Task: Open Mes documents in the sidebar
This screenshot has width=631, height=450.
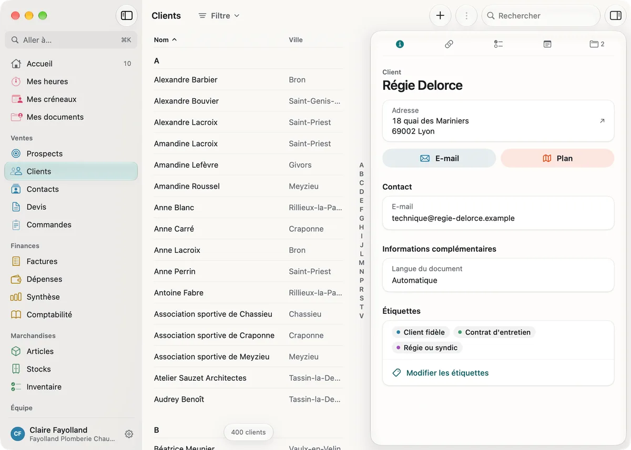Action: (71, 117)
